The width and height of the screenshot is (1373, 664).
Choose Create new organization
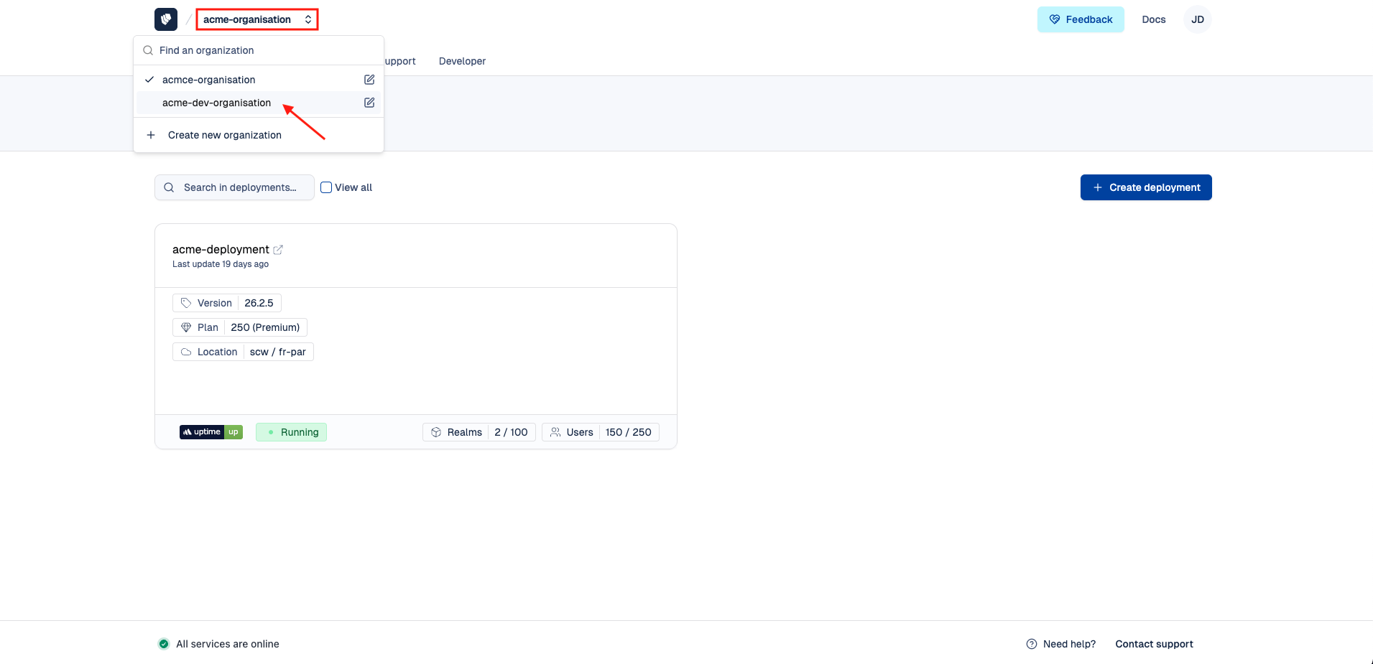click(224, 135)
